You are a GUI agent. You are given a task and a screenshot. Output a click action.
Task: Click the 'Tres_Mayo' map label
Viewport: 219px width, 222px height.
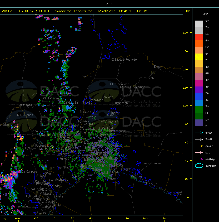(87, 112)
